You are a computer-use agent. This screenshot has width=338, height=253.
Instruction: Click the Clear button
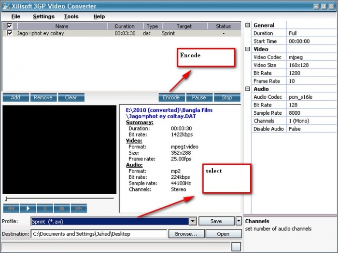pos(71,97)
